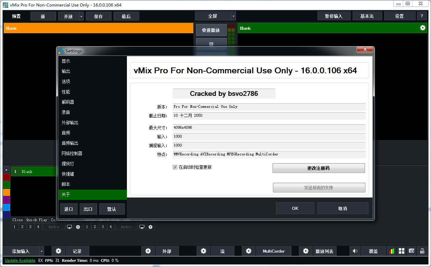Click the 快速播放 transition button

(211, 30)
